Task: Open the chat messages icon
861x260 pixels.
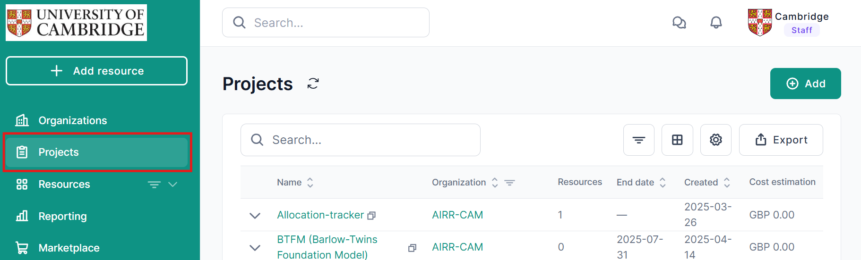Action: coord(679,23)
